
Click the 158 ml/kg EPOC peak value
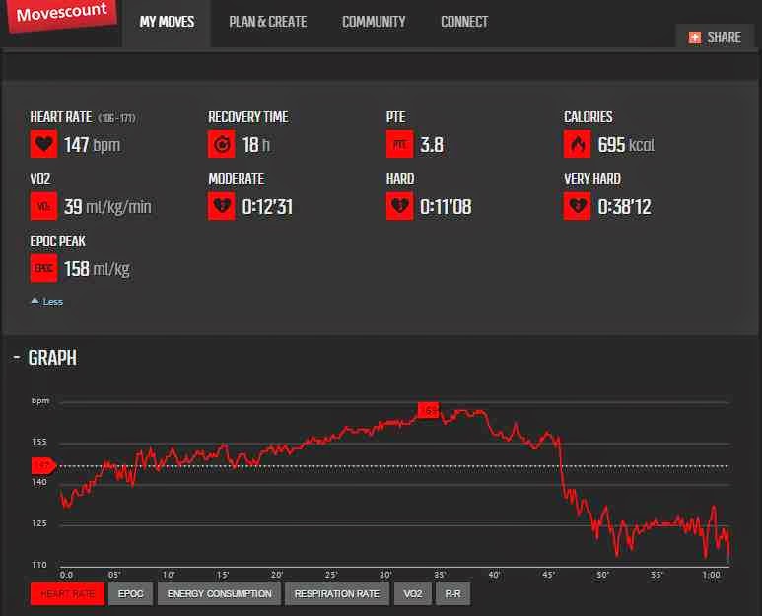[x=97, y=269]
